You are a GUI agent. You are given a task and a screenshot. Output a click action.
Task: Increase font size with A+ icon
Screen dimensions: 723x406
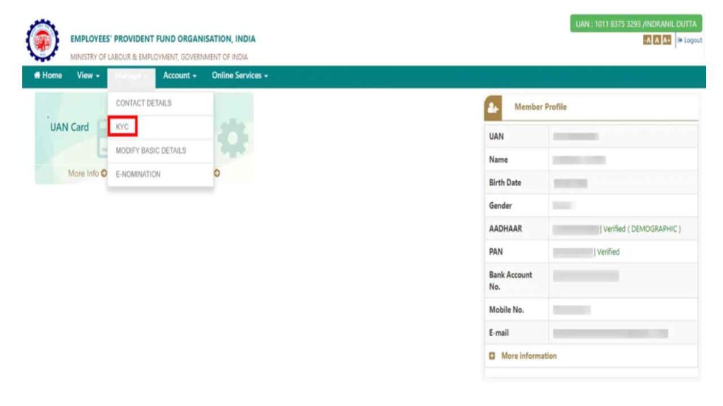667,40
